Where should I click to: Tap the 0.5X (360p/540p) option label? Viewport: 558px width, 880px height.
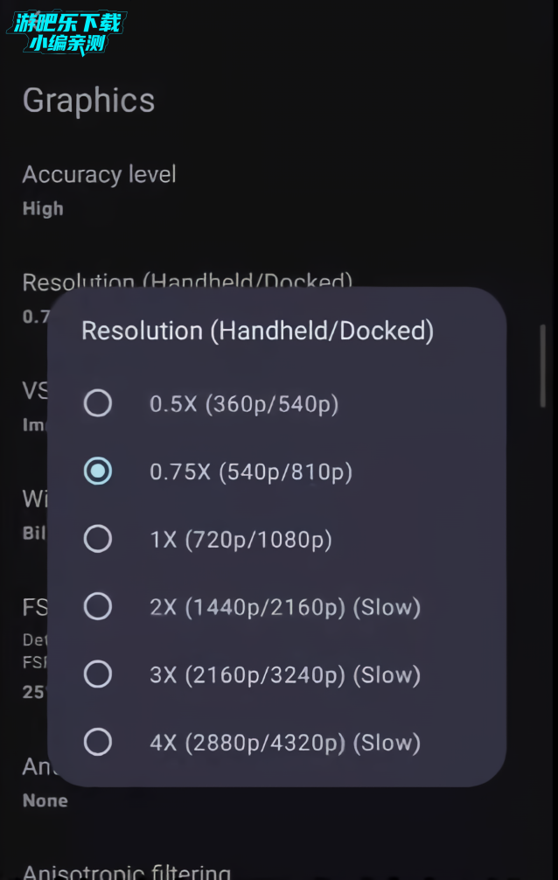click(x=244, y=404)
